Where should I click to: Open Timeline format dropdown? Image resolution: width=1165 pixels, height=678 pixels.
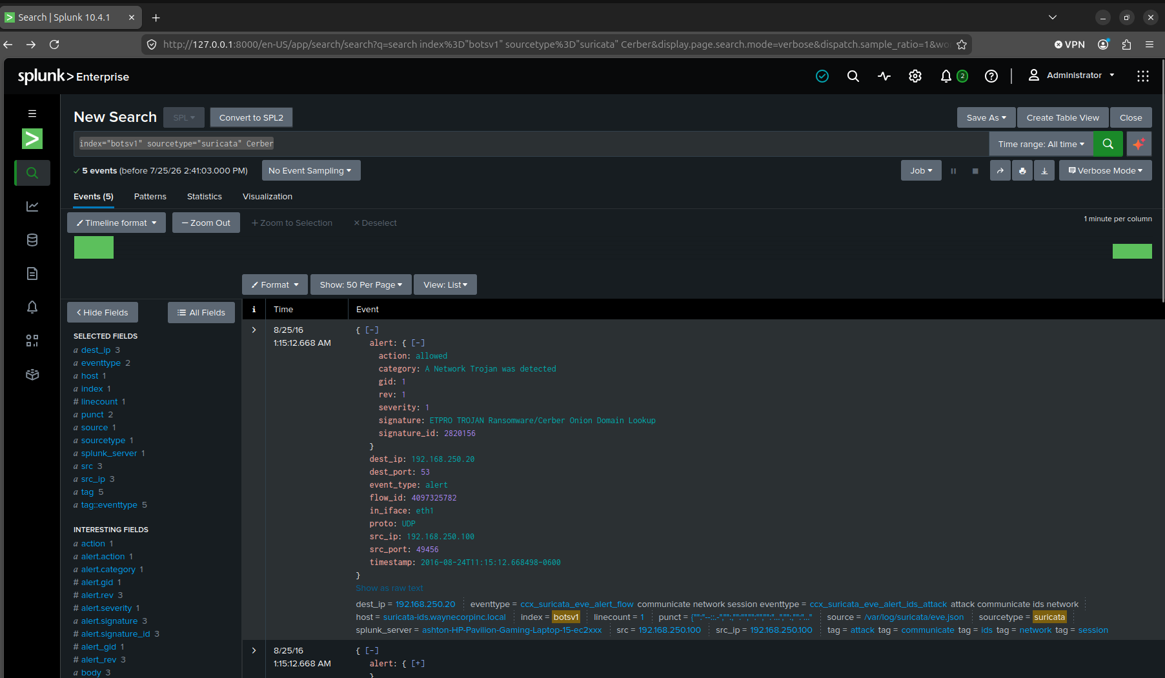tap(116, 223)
